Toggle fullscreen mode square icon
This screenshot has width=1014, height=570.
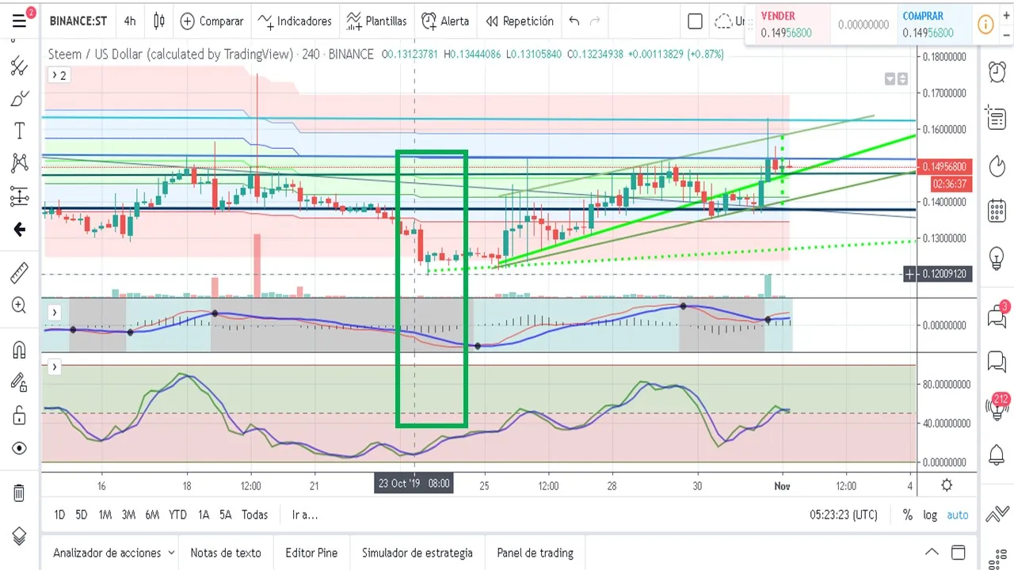695,21
